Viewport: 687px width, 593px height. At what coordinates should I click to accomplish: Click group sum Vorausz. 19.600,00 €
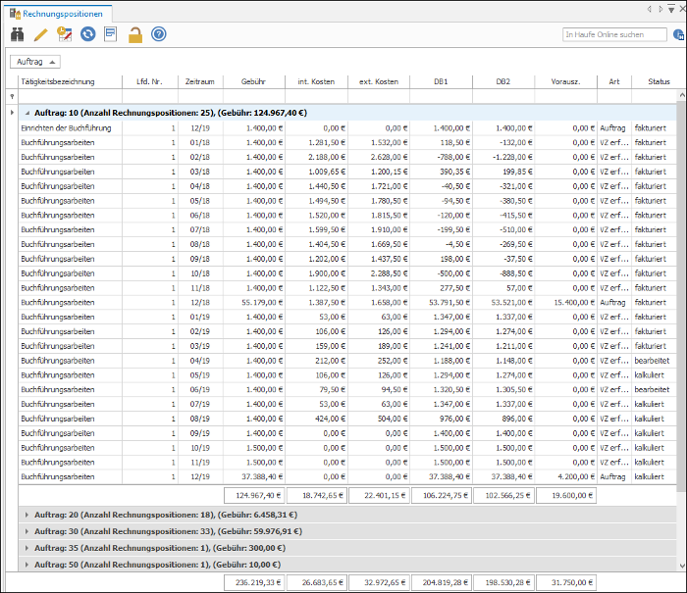coord(565,495)
